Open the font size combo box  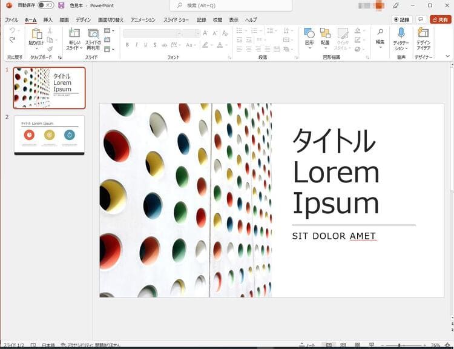191,33
